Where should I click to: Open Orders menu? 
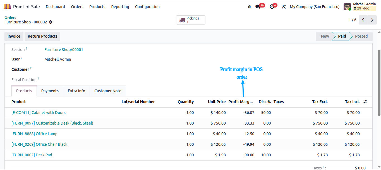(77, 7)
